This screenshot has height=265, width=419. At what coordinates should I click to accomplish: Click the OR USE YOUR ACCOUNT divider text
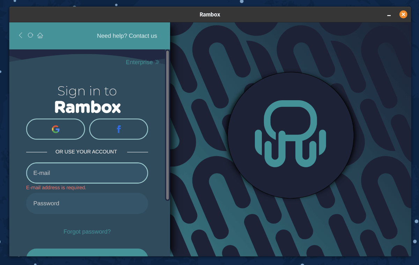pos(86,152)
